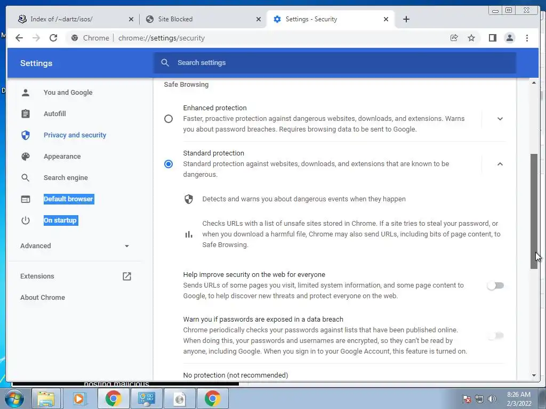Open the Control Panel taskbar icon
This screenshot has height=409, width=546.
tap(146, 398)
